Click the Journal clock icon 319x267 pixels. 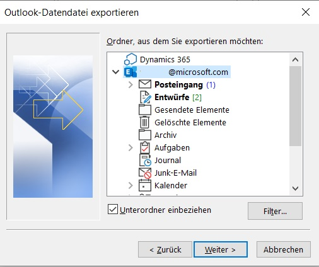point(146,161)
